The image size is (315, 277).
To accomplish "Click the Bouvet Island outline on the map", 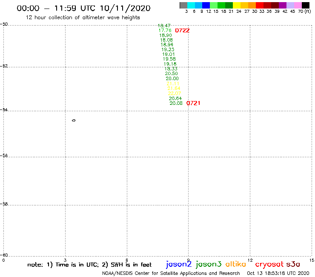I will tap(74, 121).
